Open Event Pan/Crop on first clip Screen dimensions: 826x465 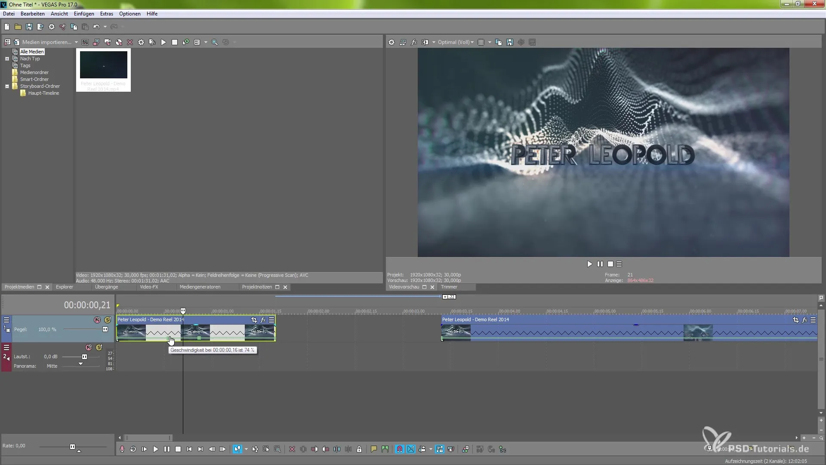[254, 320]
